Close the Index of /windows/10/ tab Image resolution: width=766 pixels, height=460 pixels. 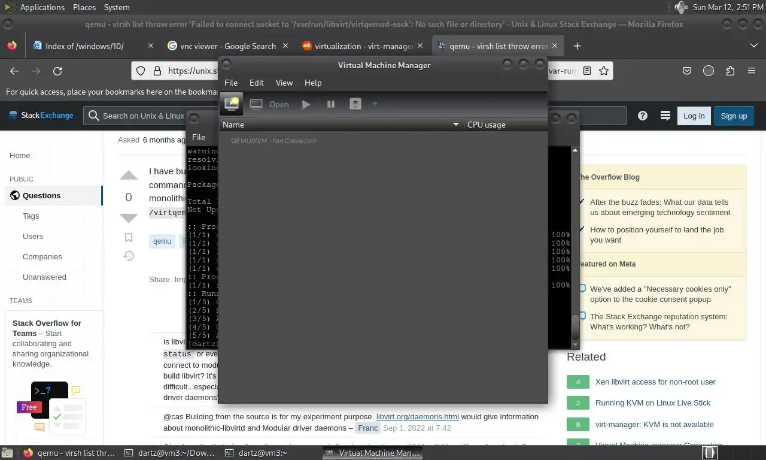(151, 46)
